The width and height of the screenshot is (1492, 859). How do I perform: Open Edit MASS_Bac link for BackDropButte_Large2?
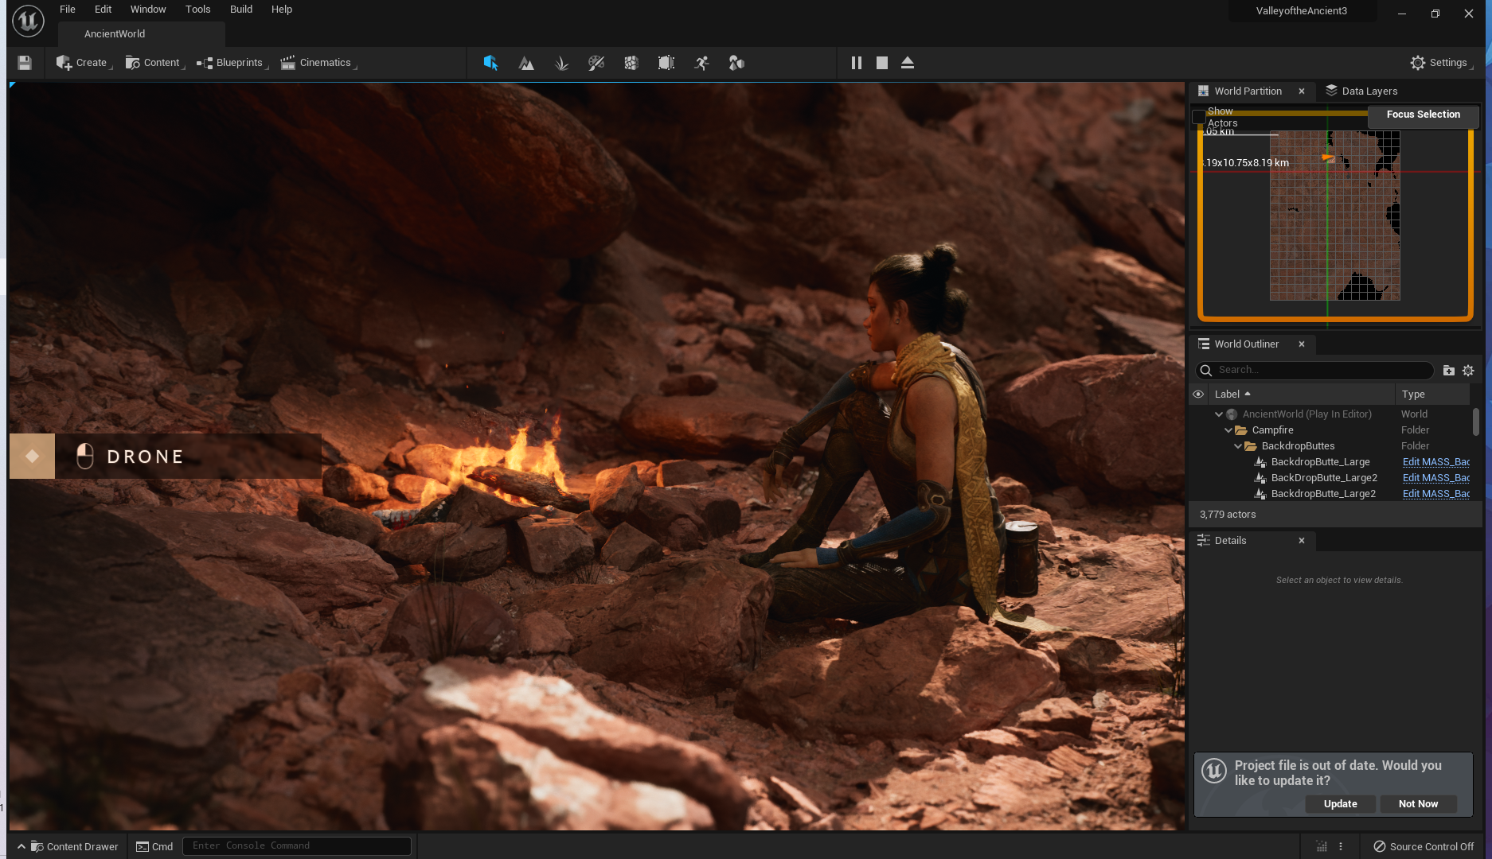pos(1436,478)
